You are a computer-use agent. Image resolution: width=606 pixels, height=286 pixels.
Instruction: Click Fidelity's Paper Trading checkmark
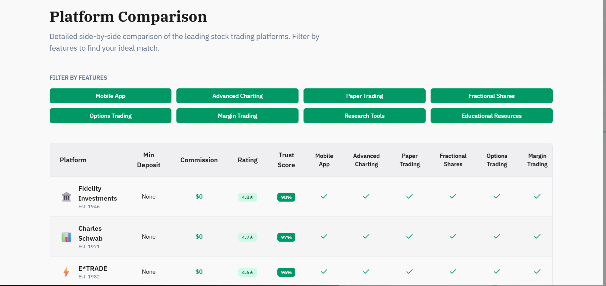tap(409, 196)
